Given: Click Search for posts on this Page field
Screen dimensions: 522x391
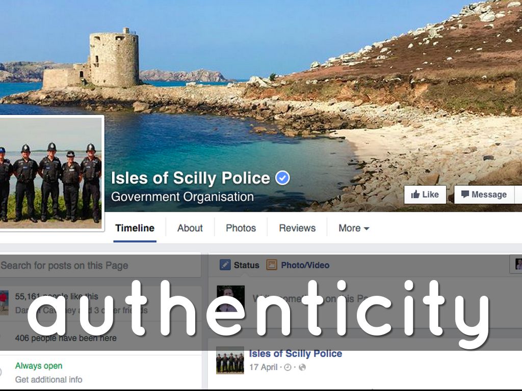Looking at the screenshot, I should pyautogui.click(x=100, y=265).
